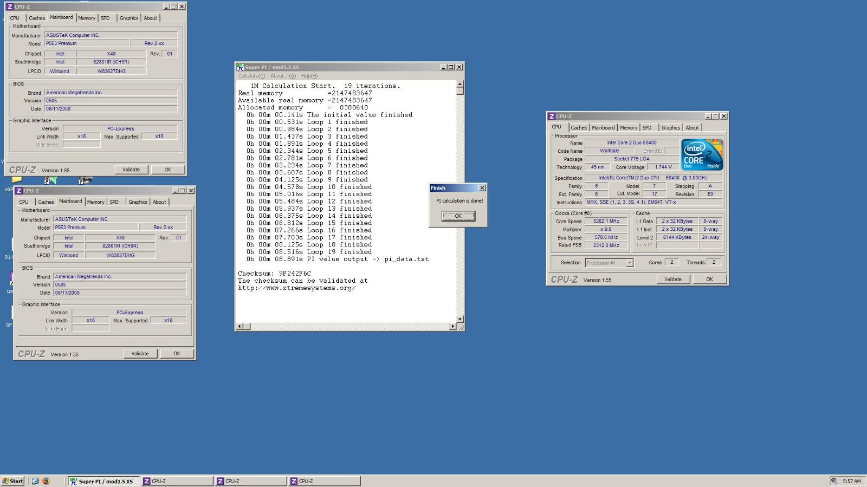Confirm the Finish dialog with OK
This screenshot has height=487, width=867.
click(458, 216)
